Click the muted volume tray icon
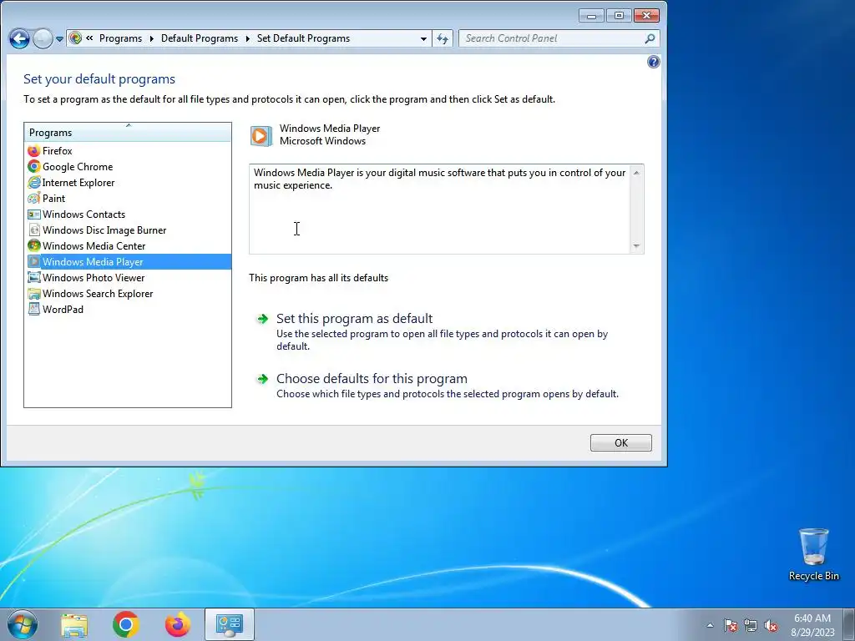The height and width of the screenshot is (641, 855). [771, 625]
